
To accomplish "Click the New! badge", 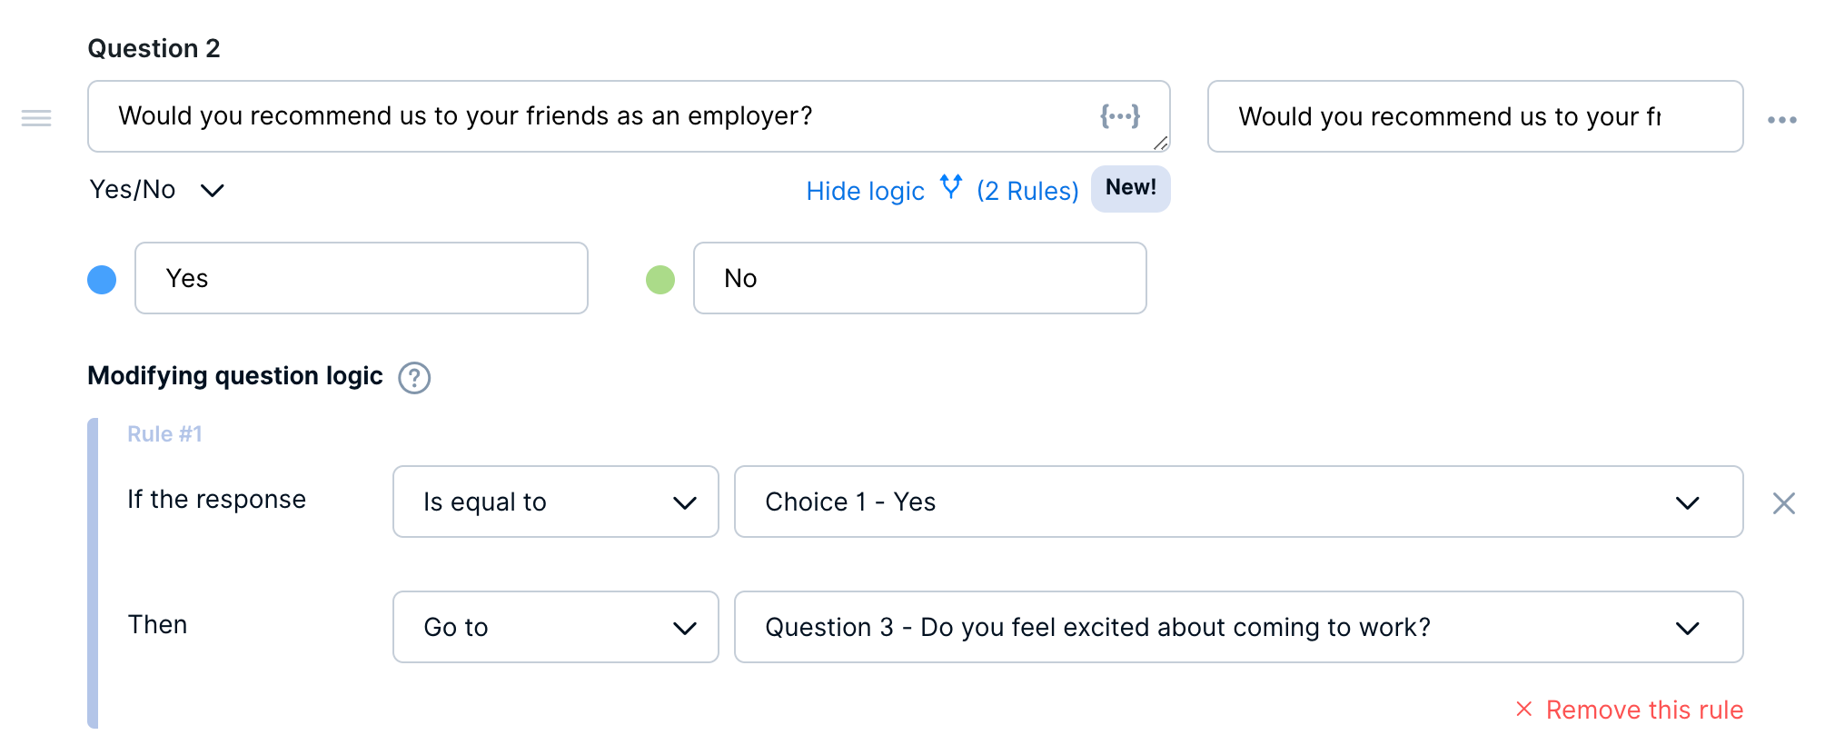I will coord(1130,188).
